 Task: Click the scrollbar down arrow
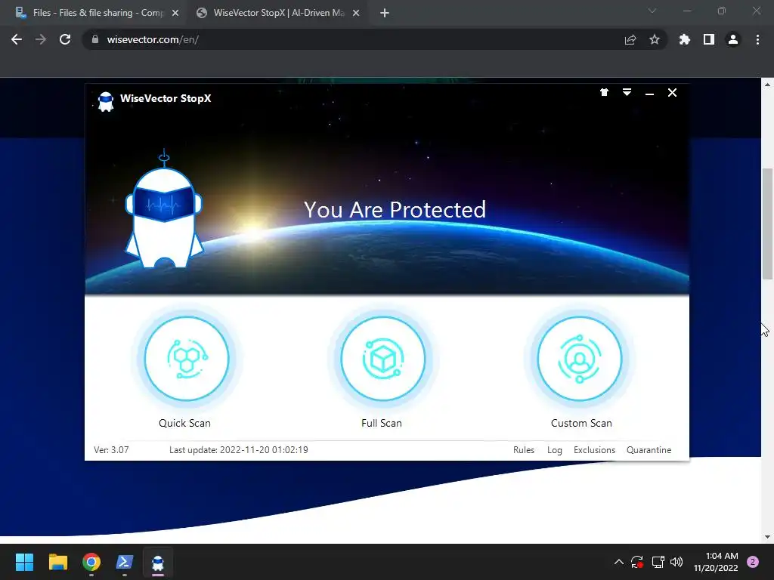[768, 537]
